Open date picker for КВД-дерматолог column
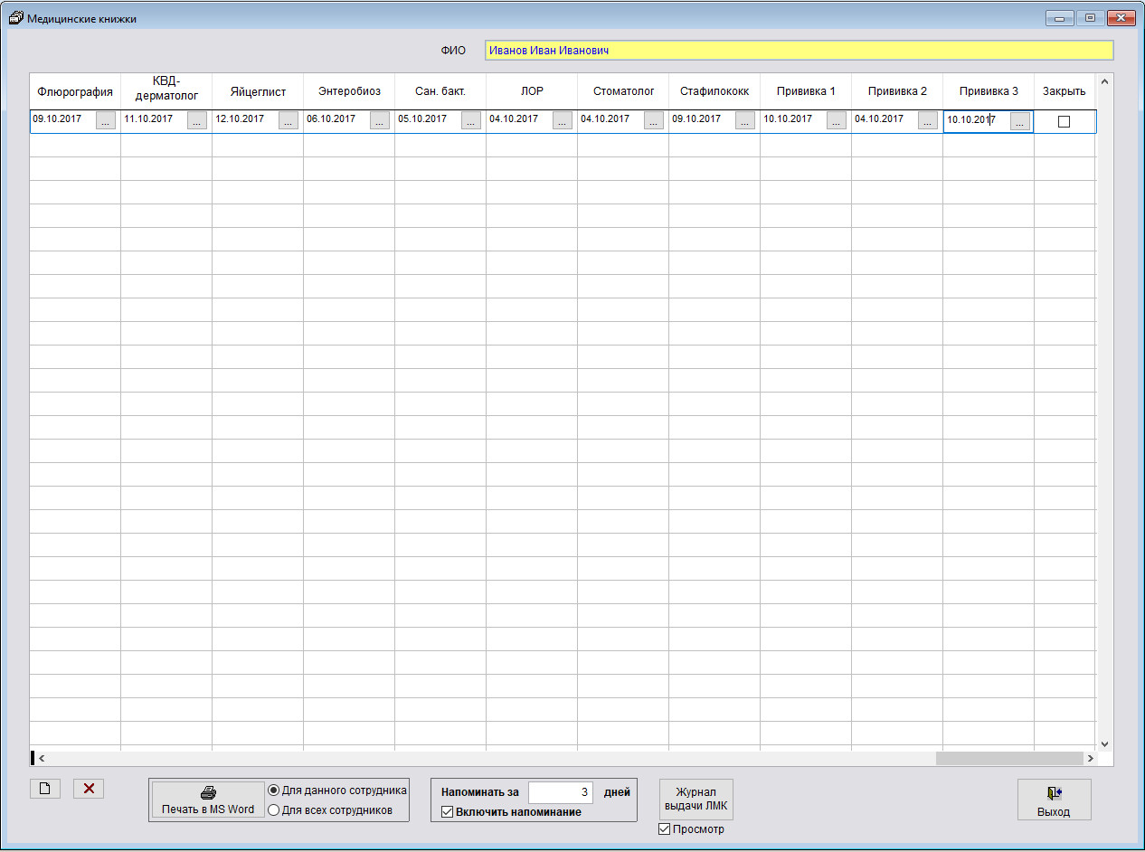The image size is (1145, 852). [197, 121]
